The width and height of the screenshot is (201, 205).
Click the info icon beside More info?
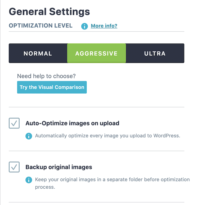click(x=84, y=26)
